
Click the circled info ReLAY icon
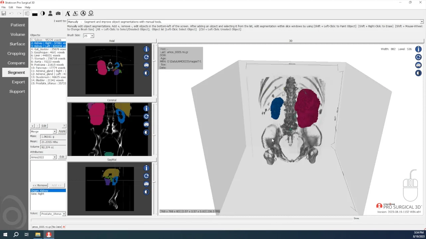(x=91, y=13)
